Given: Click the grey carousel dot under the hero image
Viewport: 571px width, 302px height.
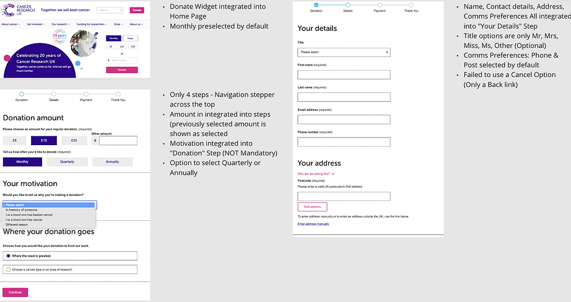Looking at the screenshot, I should (x=82, y=69).
